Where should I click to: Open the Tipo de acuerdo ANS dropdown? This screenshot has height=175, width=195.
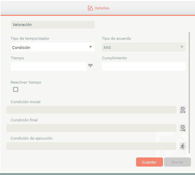(144, 47)
